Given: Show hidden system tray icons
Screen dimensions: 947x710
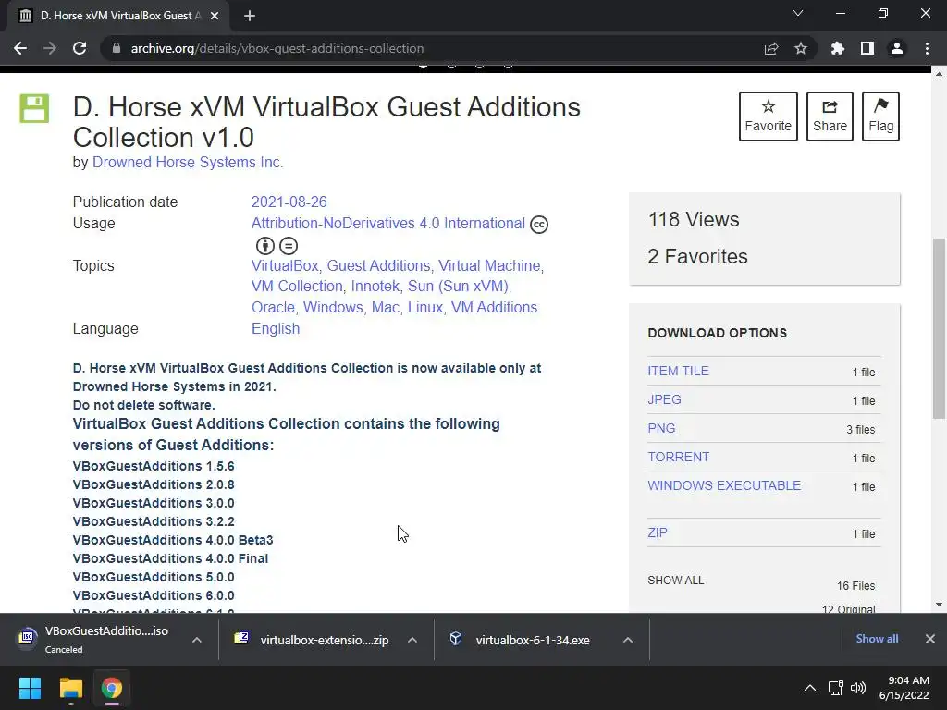Looking at the screenshot, I should (x=810, y=688).
